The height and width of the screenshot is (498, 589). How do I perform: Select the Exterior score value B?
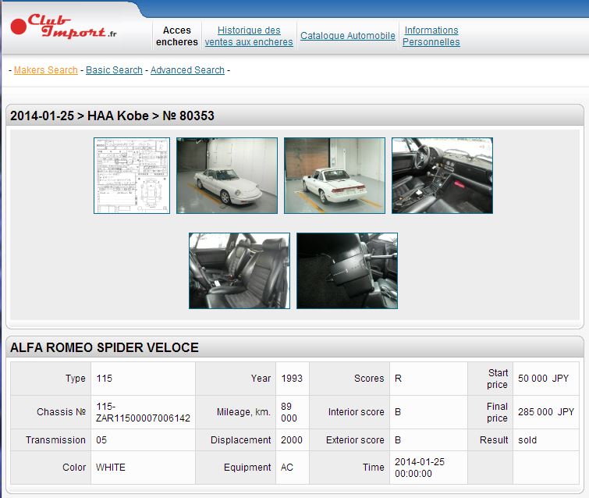(398, 440)
